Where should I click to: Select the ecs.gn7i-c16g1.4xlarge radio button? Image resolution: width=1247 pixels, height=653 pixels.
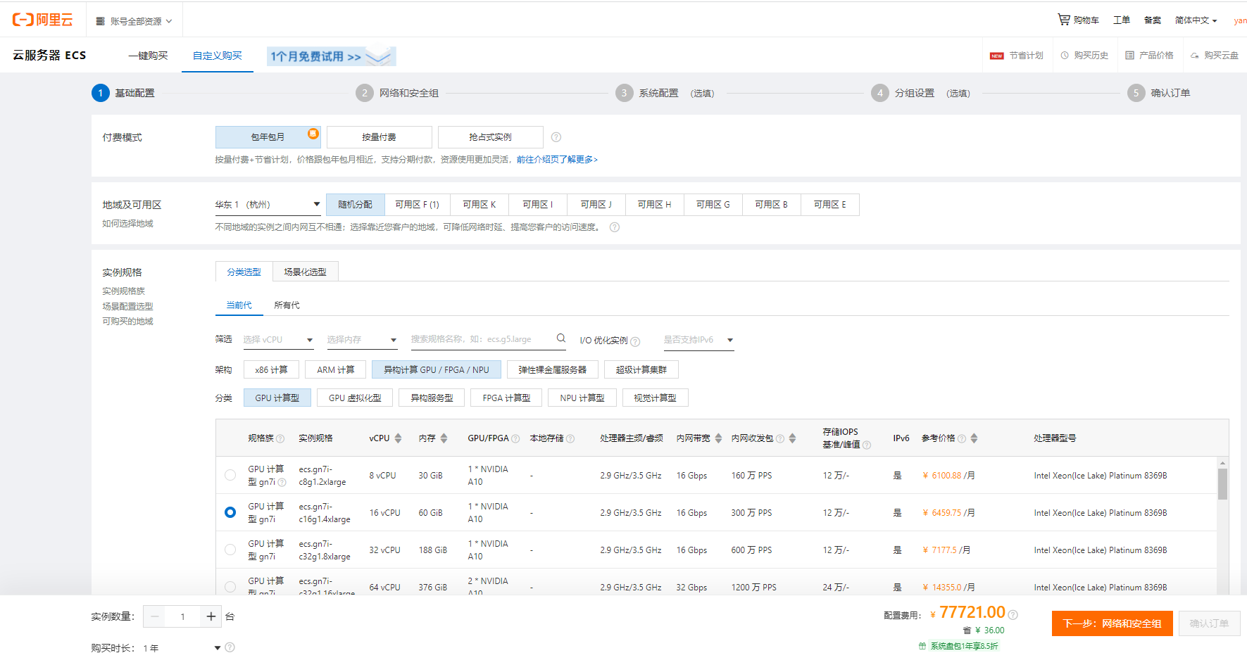tap(230, 512)
